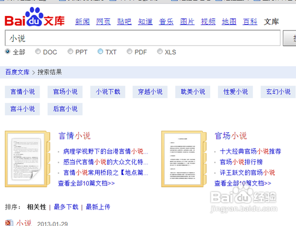Select the 全部 file type radio button
Image resolution: width=296 pixels, height=226 pixels.
pyautogui.click(x=8, y=51)
